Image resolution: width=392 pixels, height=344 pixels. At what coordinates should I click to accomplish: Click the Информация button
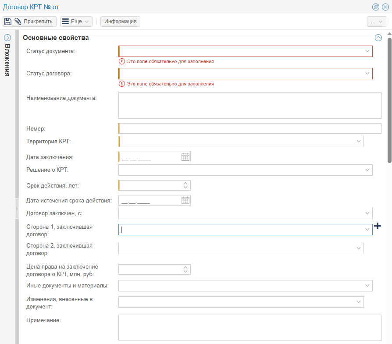tap(120, 21)
